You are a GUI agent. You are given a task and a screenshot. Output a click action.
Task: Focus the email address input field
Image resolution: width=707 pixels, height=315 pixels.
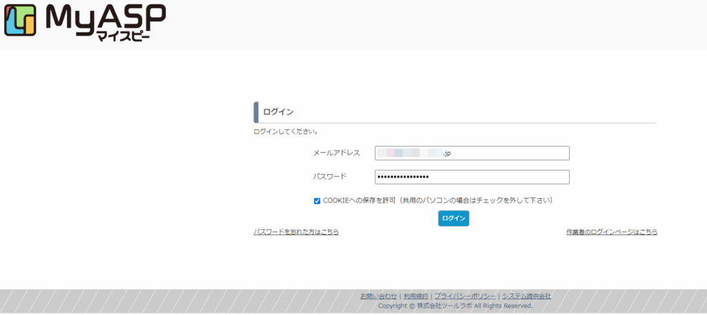pos(472,153)
